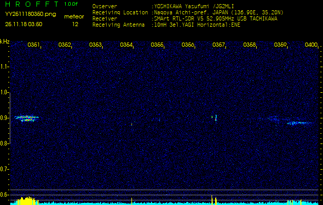Click the meteor count value 12

click(75, 24)
